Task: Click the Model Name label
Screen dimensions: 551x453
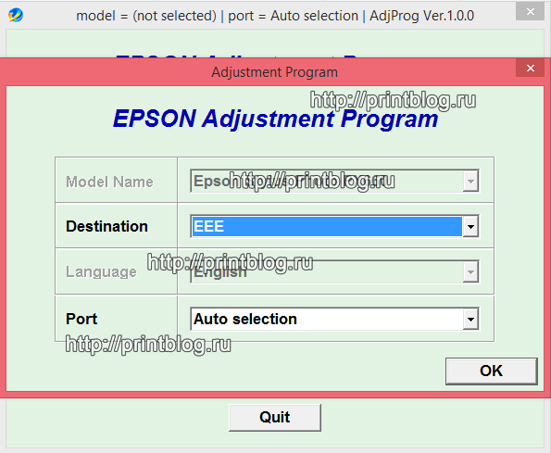Action: (109, 182)
